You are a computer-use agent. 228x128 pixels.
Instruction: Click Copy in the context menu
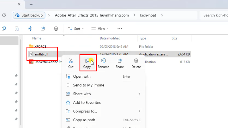pyautogui.click(x=87, y=63)
